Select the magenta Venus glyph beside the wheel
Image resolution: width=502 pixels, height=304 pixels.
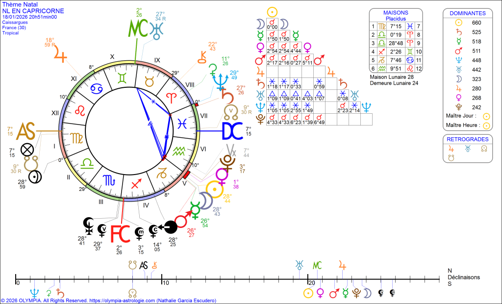(x=222, y=175)
